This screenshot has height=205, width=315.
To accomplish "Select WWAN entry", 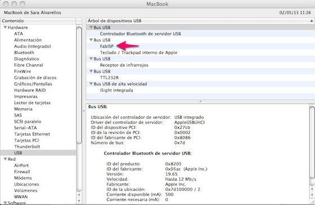I will (x=21, y=197).
